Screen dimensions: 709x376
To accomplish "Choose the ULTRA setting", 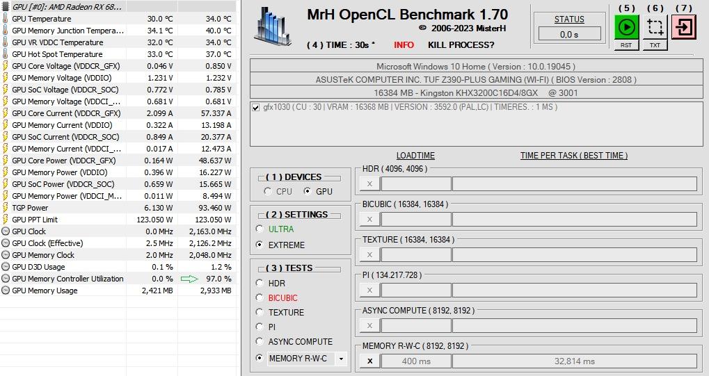I will [x=260, y=229].
